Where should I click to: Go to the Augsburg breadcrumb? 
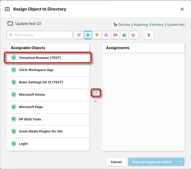[141, 25]
